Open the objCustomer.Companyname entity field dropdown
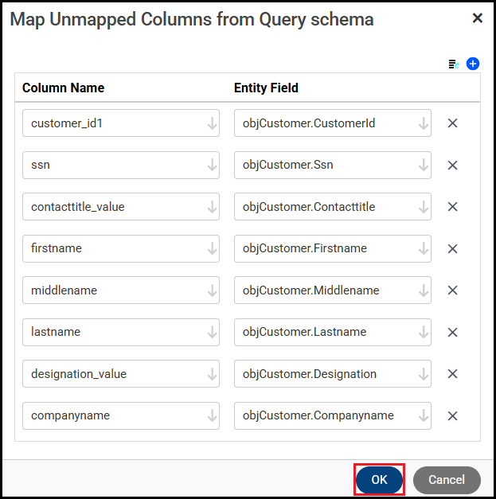The image size is (496, 499). [x=423, y=415]
